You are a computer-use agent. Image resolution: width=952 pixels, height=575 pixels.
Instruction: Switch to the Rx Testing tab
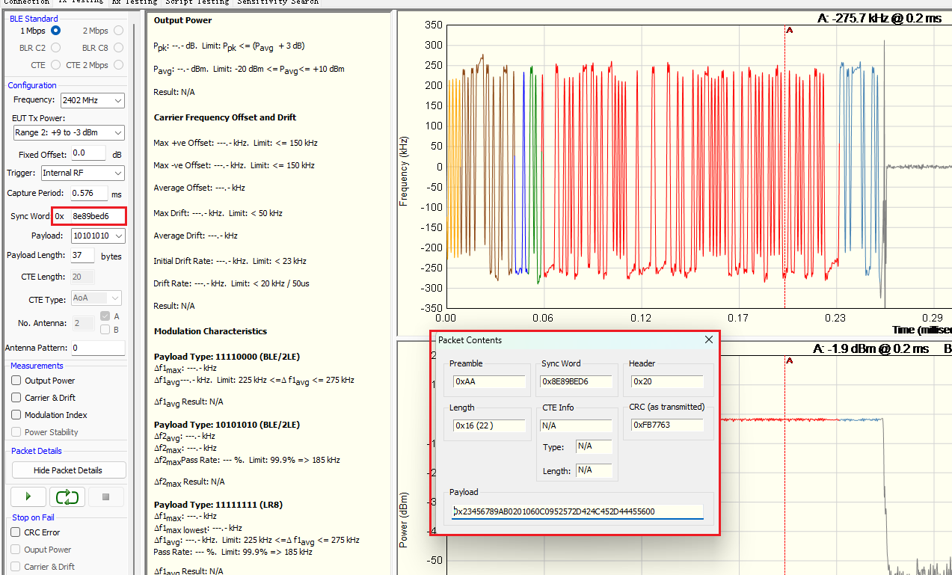click(x=135, y=2)
